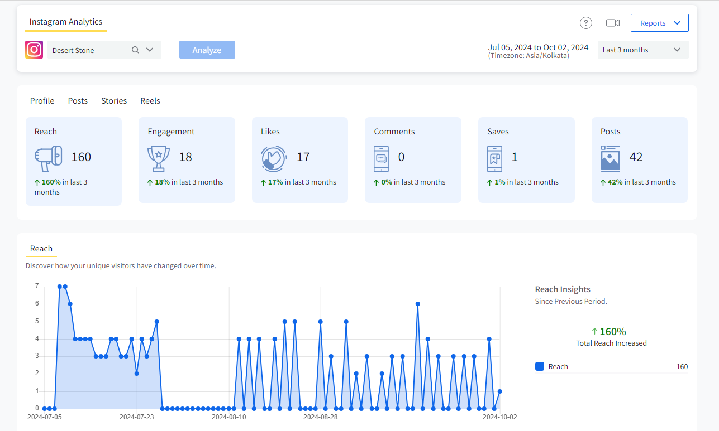
Task: Click the Posts image icon
Action: click(610, 158)
